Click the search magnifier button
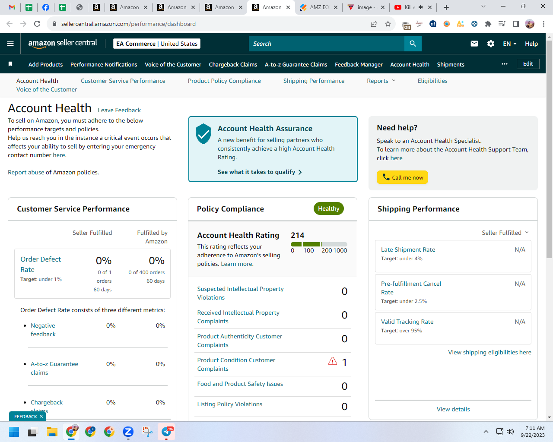Image resolution: width=553 pixels, height=442 pixels. click(x=413, y=44)
